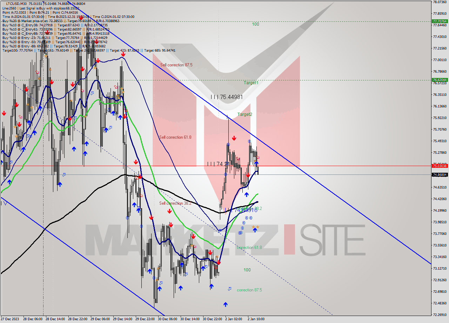Image resolution: width=449 pixels, height=323 pixels.
Task: Click the 'Sell correction 61.8' label
Action: tap(175, 137)
